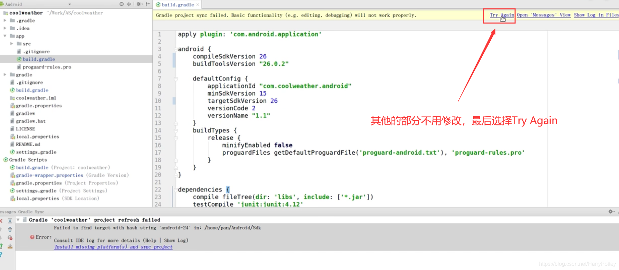Collapse the android block fold marker on line 3
The image size is (619, 270).
pyautogui.click(x=175, y=49)
